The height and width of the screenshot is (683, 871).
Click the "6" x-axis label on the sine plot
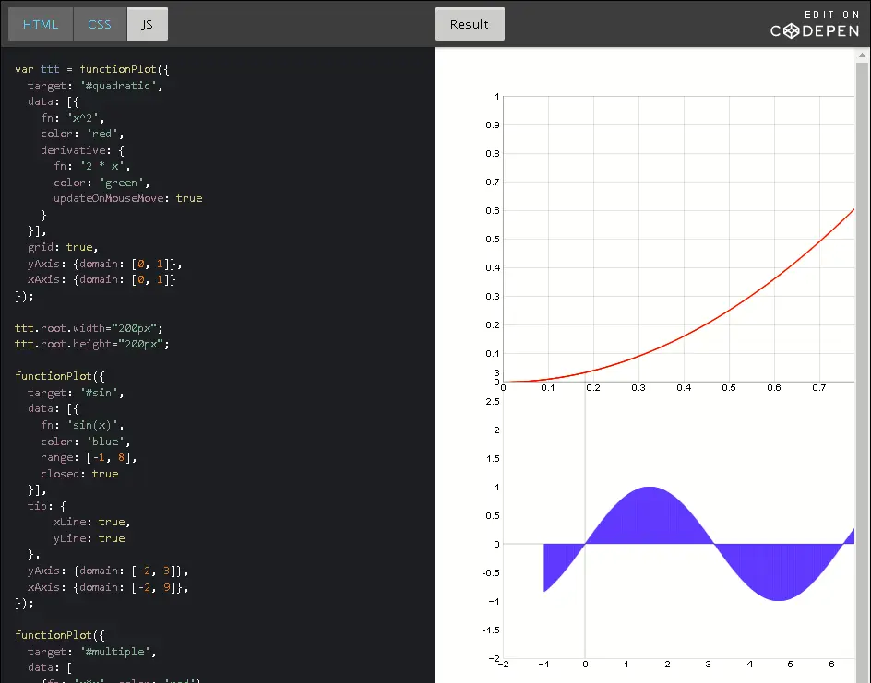tap(831, 665)
